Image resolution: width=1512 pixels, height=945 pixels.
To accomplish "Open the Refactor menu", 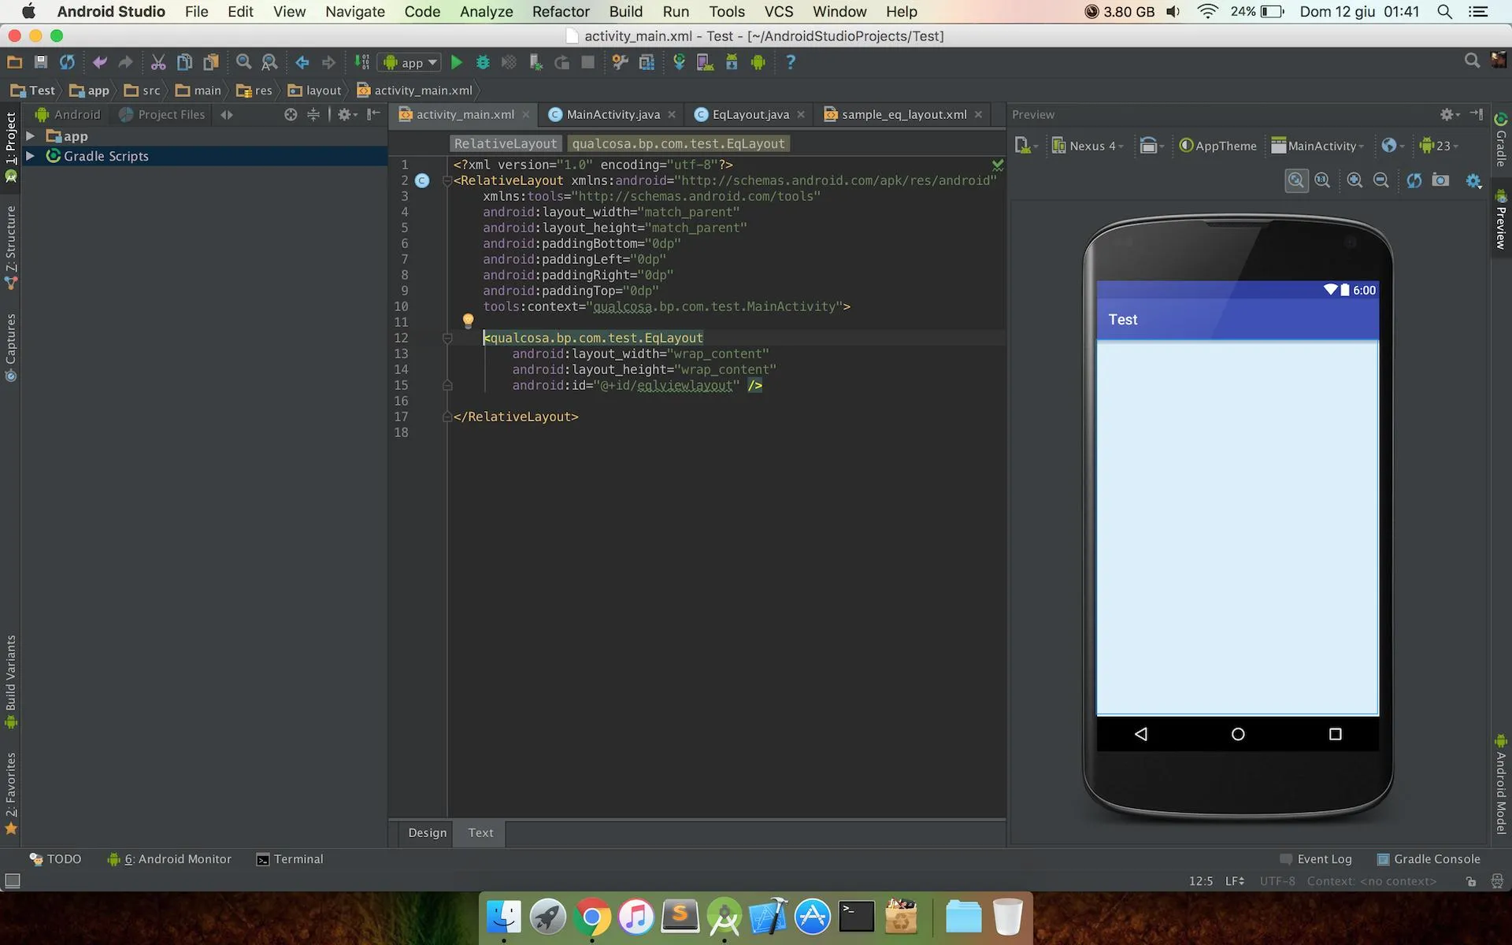I will [x=560, y=12].
